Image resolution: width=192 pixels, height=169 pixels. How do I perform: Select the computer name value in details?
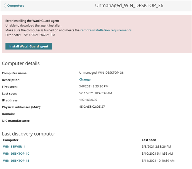101,73
